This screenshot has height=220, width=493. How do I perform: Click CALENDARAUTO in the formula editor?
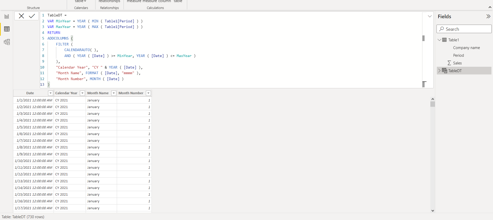77,50
